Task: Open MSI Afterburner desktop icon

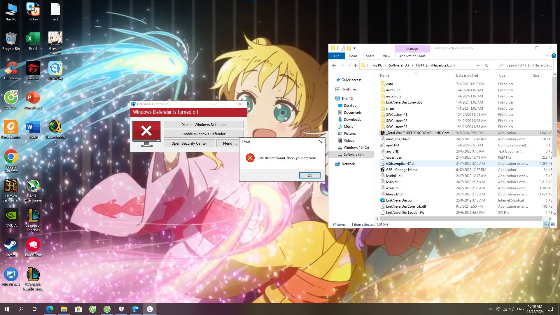Action: [x=33, y=188]
